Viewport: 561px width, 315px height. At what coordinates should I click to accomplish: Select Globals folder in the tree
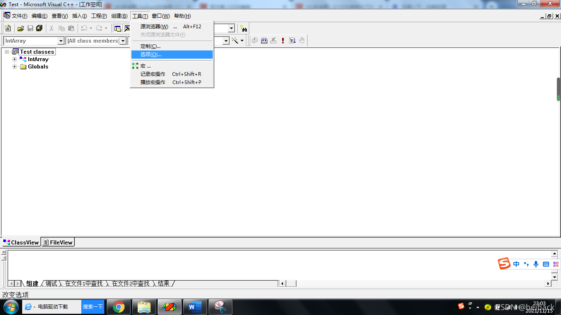pyautogui.click(x=38, y=66)
